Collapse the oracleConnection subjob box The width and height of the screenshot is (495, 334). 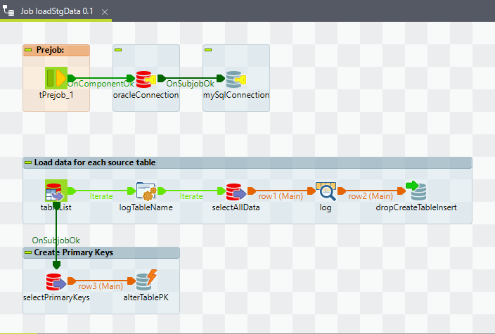(119, 50)
